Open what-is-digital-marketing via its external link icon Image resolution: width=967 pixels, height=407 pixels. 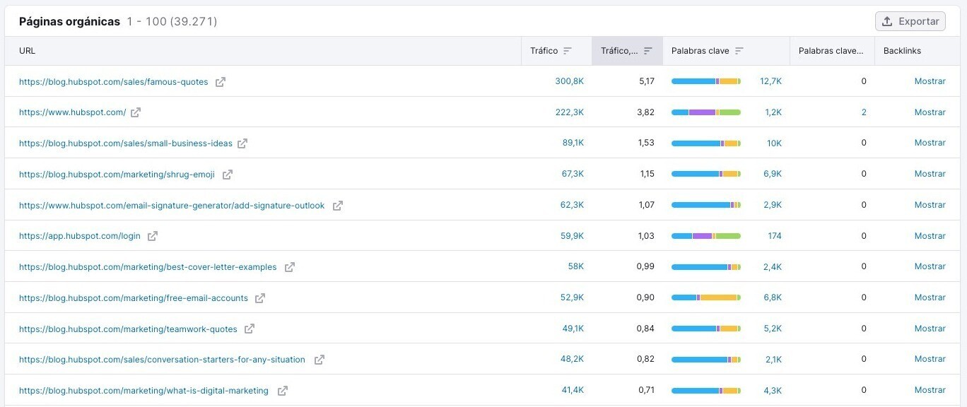(281, 390)
